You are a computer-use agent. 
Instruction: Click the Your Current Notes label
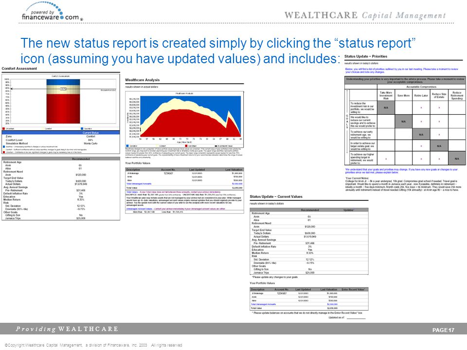357,178
